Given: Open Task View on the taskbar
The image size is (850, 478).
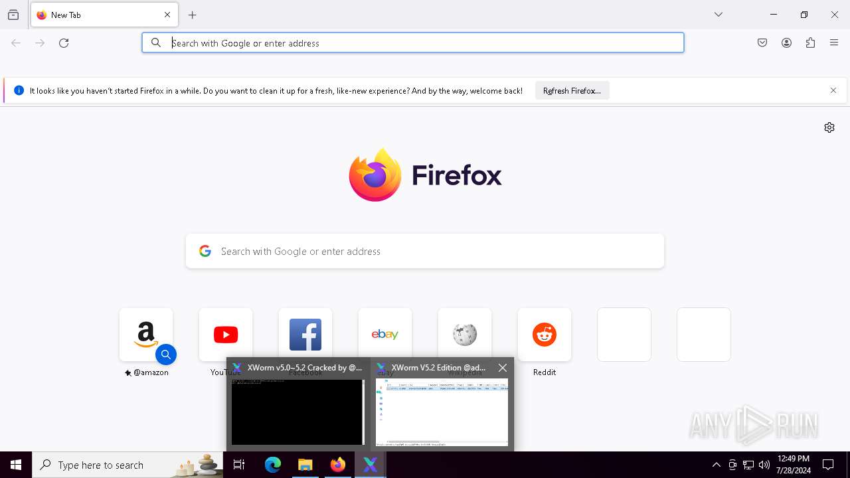Looking at the screenshot, I should click(239, 465).
